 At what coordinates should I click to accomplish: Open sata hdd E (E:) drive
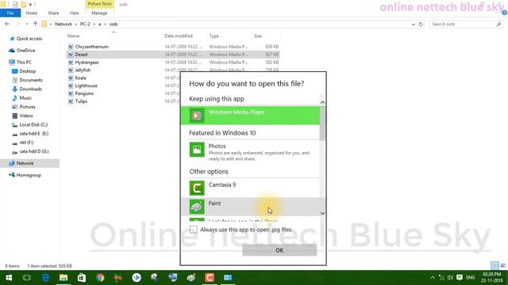coord(33,134)
